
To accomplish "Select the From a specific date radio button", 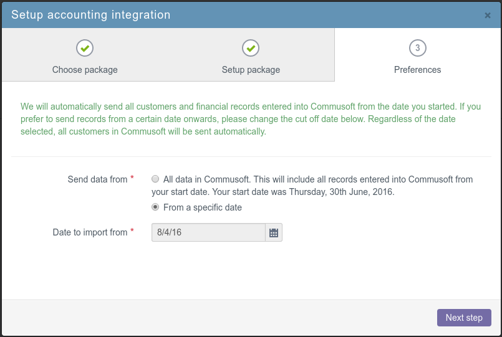I will tap(155, 207).
